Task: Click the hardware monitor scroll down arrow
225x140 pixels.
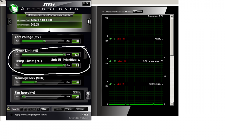Action: tap(172, 104)
